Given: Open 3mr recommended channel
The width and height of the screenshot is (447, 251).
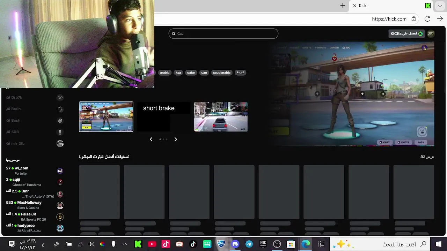Looking at the screenshot, I should pyautogui.click(x=35, y=194).
